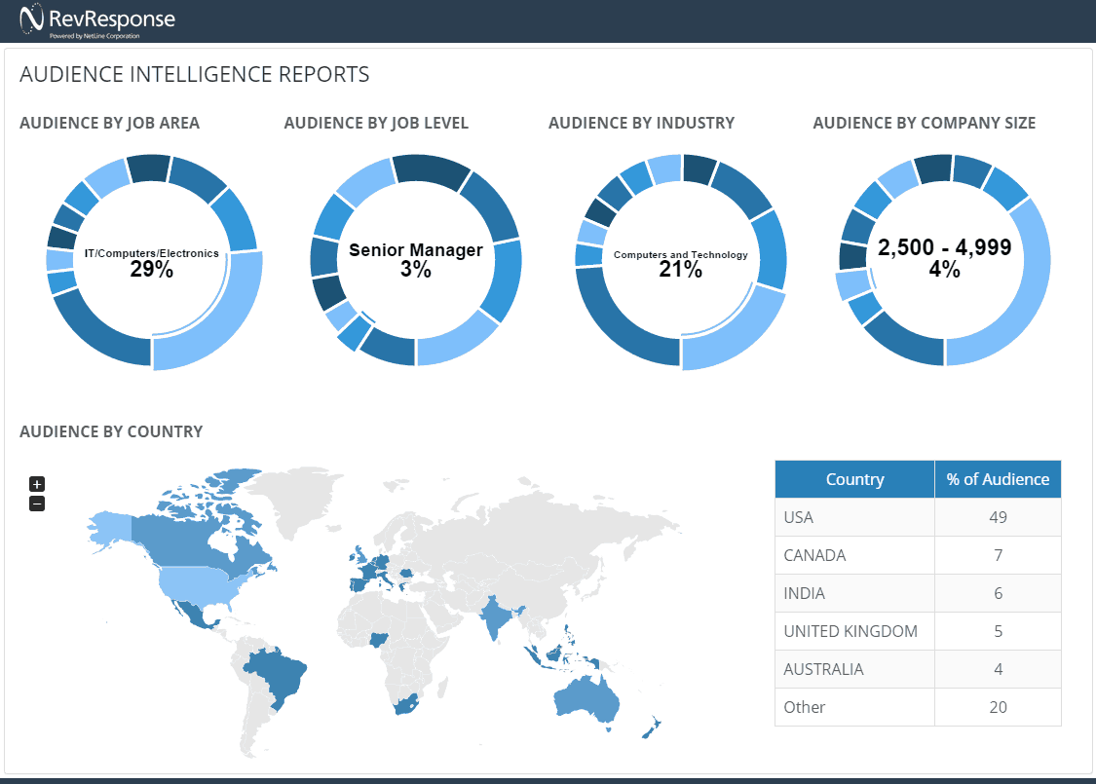Screen dimensions: 1096x784
Task: Click the Country column header
Action: (854, 479)
